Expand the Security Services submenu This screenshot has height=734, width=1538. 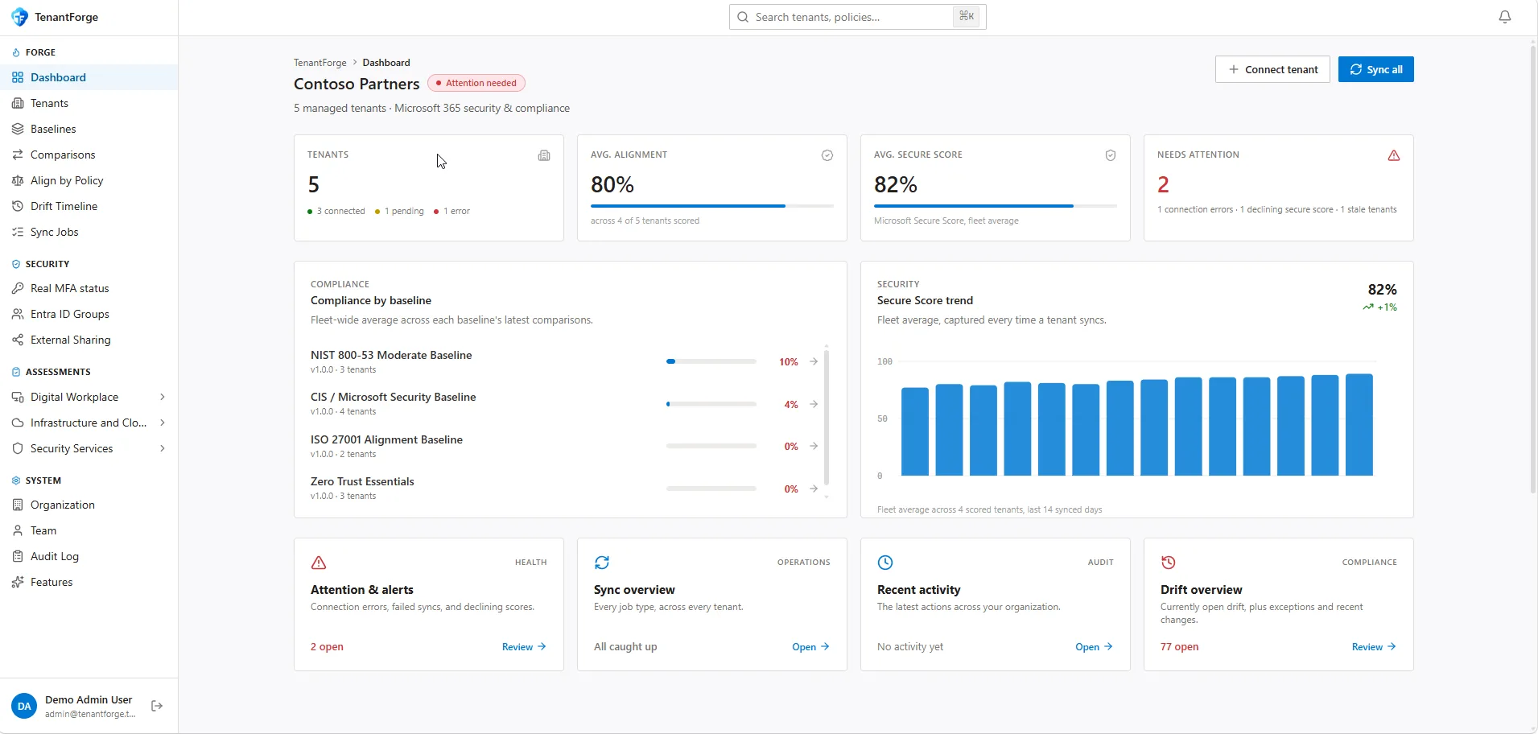coord(163,448)
